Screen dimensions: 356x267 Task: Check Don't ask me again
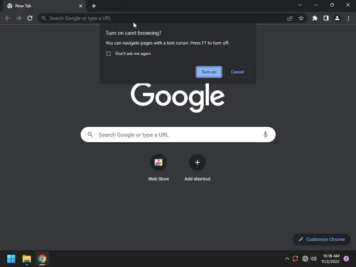pos(108,54)
